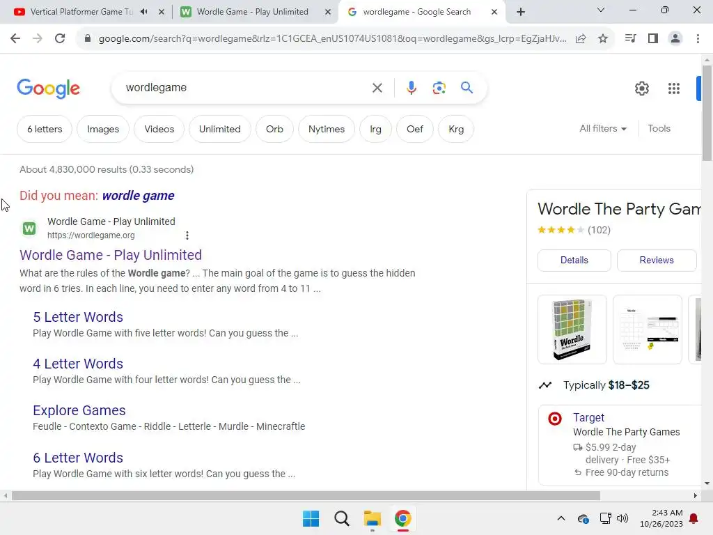Filter results by 6 letters chip
The height and width of the screenshot is (535, 713).
point(45,129)
